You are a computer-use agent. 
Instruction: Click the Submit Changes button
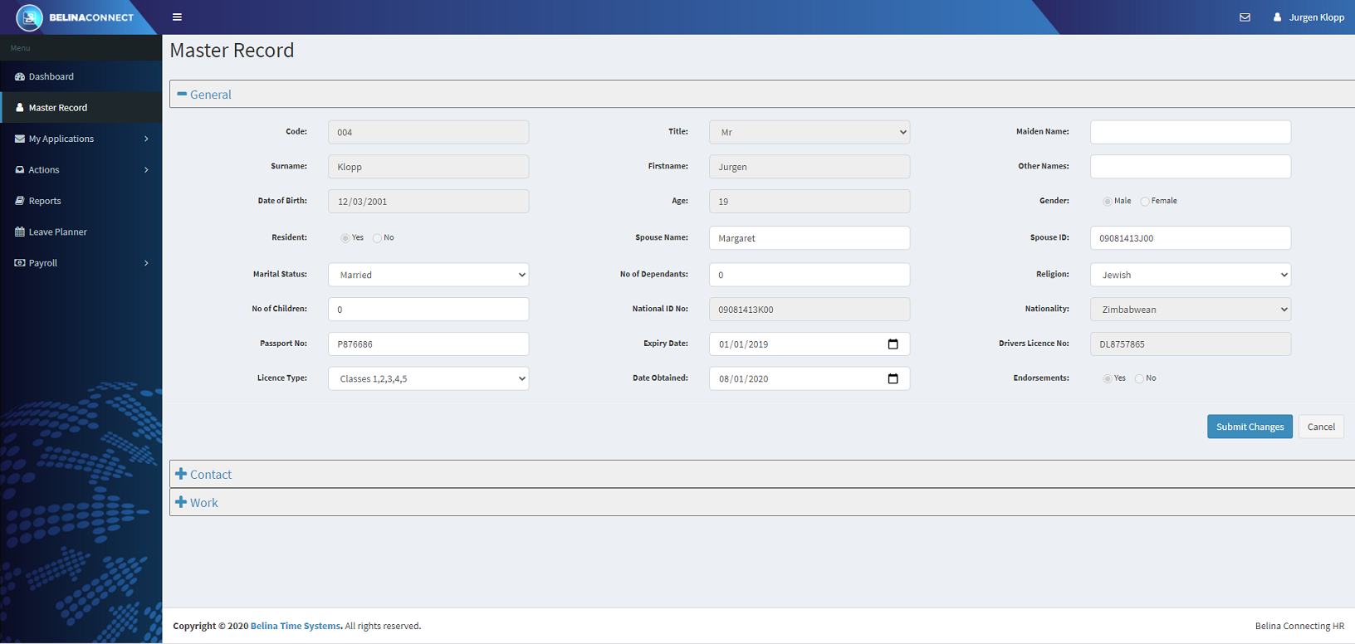(x=1250, y=427)
